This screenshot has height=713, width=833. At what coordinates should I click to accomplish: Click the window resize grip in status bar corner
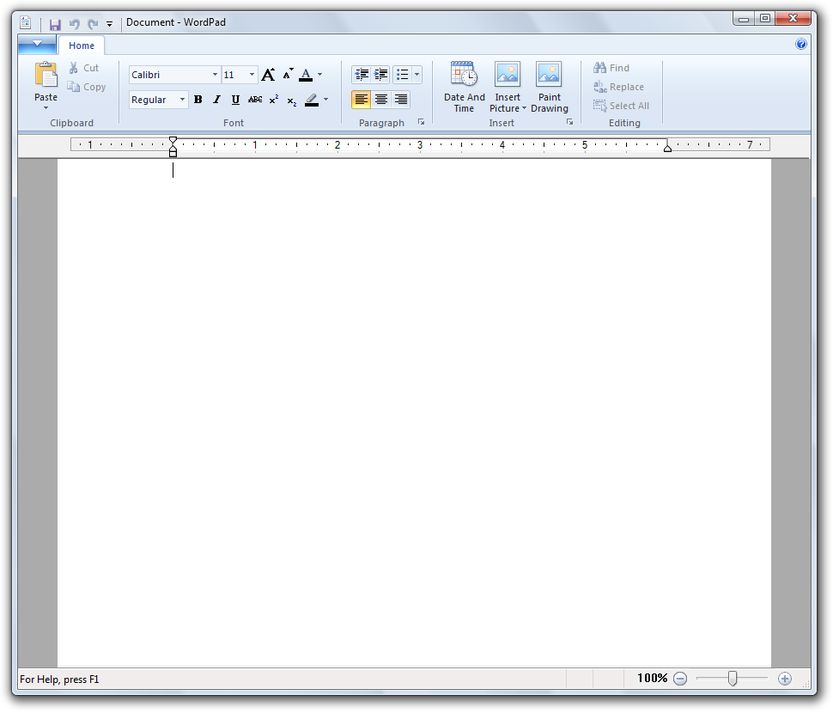coord(806,685)
